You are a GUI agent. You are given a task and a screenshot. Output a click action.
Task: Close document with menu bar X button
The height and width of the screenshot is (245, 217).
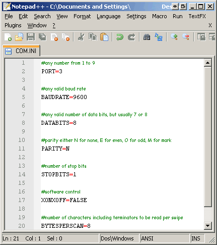[x=210, y=25]
